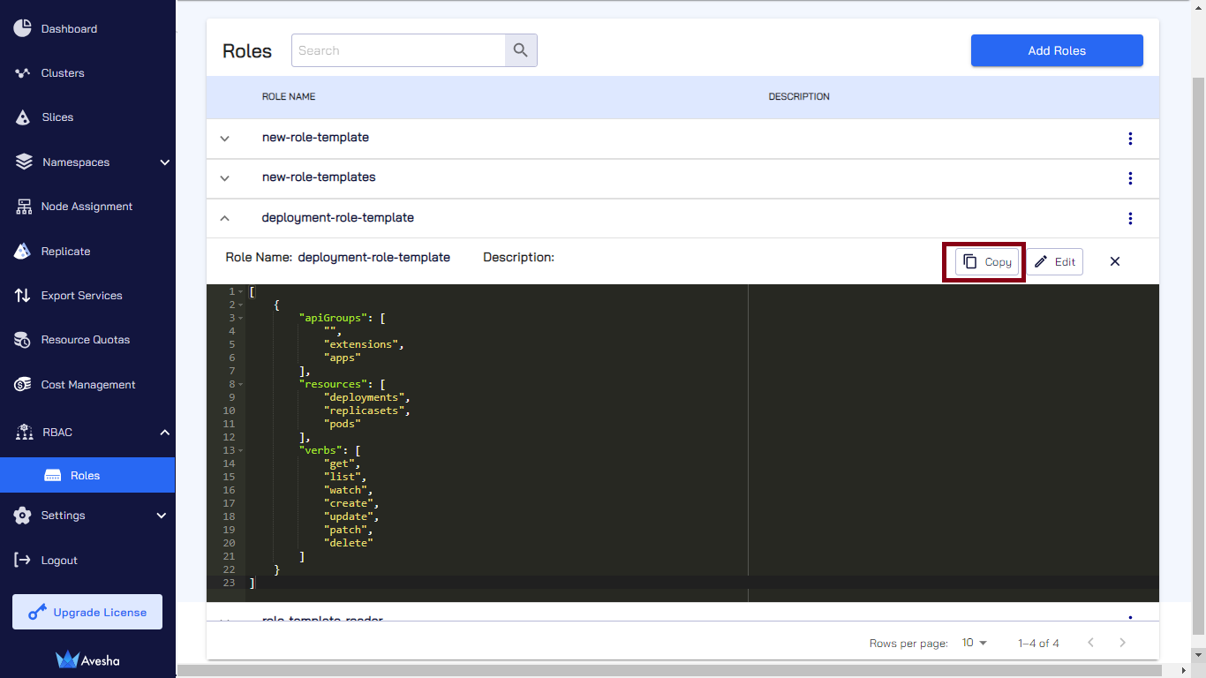Click the "deployments" line in editor

pos(366,397)
